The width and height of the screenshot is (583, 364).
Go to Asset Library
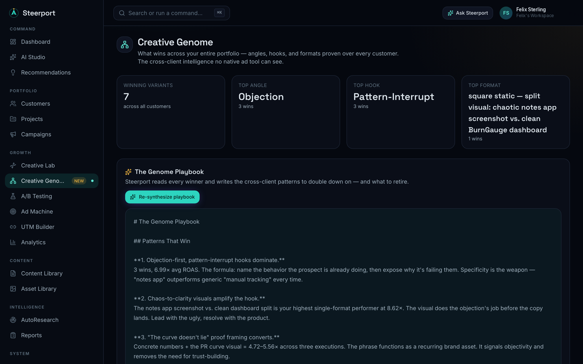(x=52, y=289)
